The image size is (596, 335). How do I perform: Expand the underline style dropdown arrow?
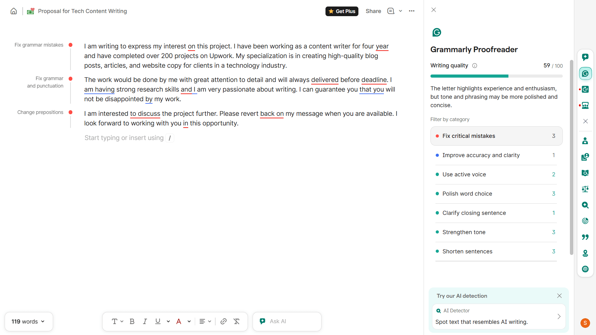[x=168, y=321]
